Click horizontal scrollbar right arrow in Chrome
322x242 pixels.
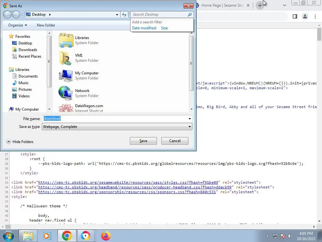click(314, 227)
